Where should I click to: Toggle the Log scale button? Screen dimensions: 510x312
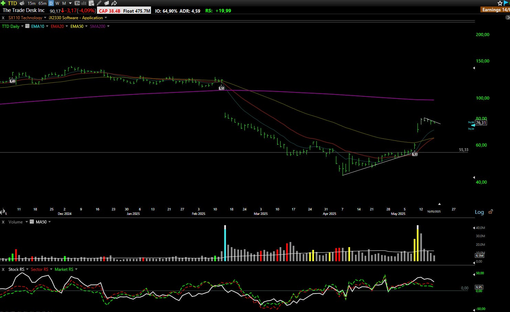click(x=479, y=212)
